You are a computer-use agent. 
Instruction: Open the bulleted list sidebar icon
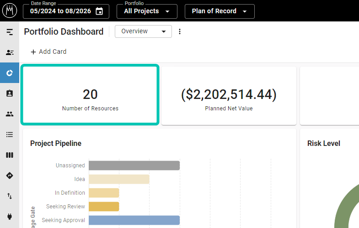pyautogui.click(x=10, y=135)
